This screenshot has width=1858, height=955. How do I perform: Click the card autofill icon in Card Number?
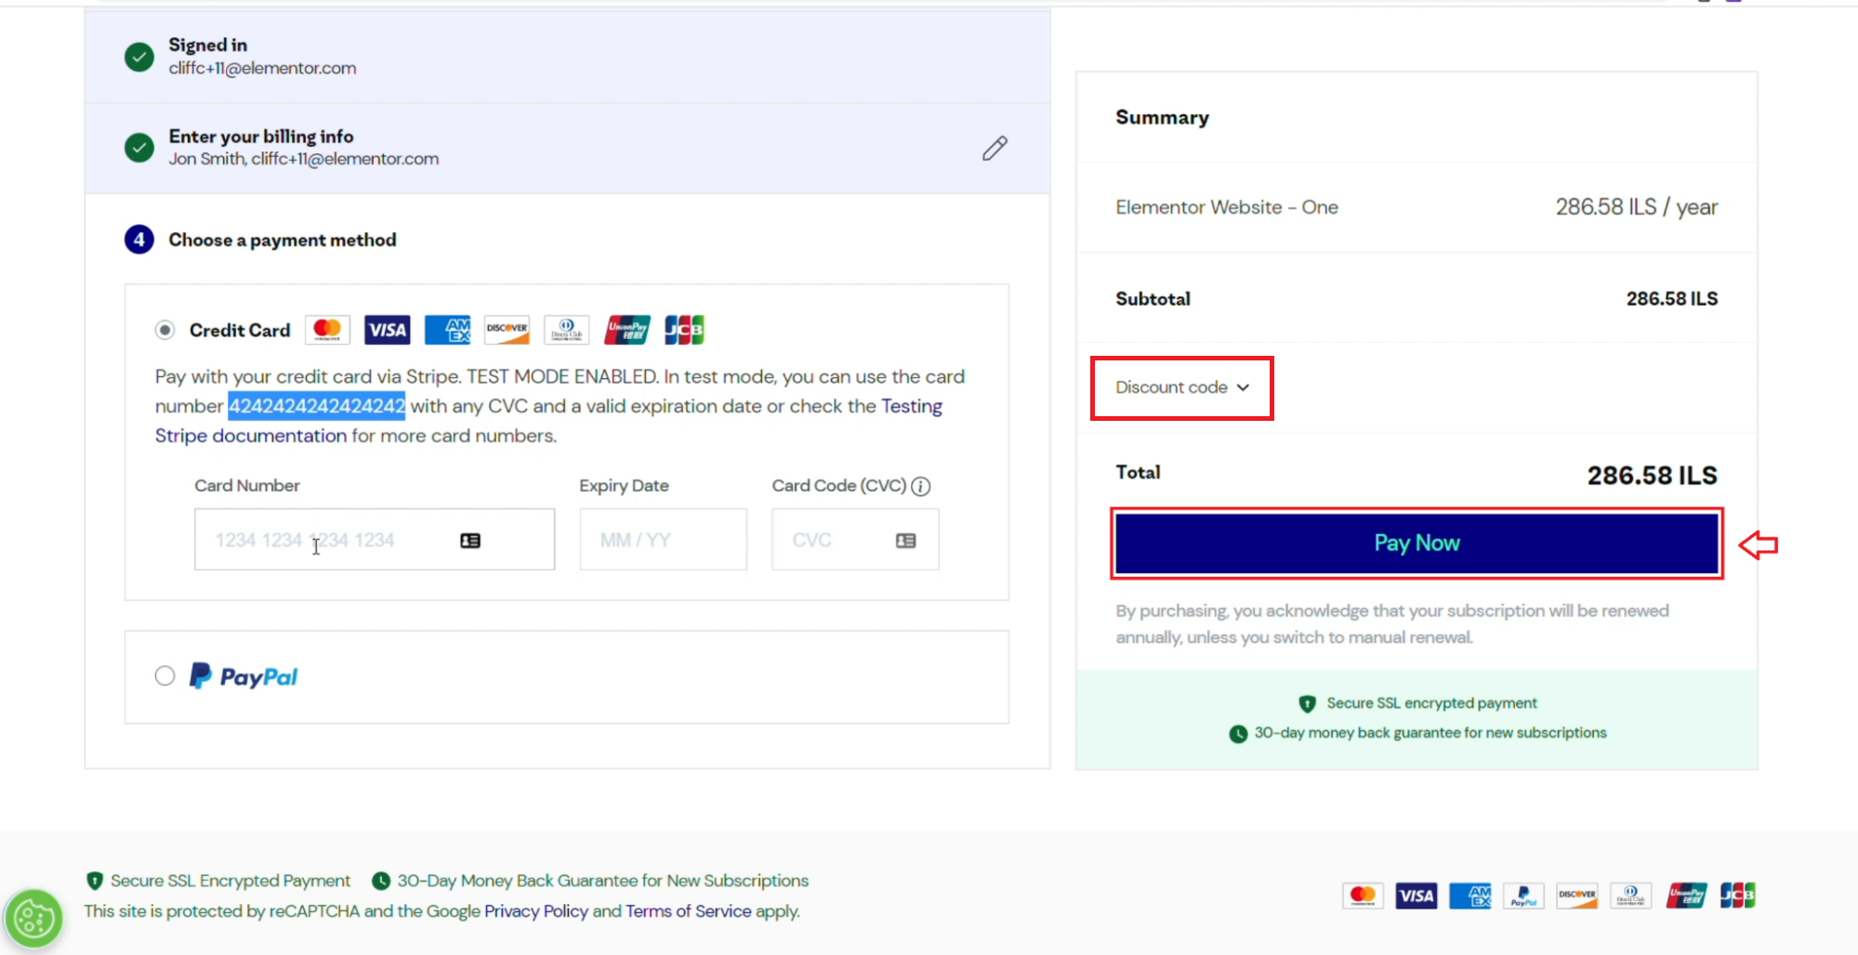[470, 541]
